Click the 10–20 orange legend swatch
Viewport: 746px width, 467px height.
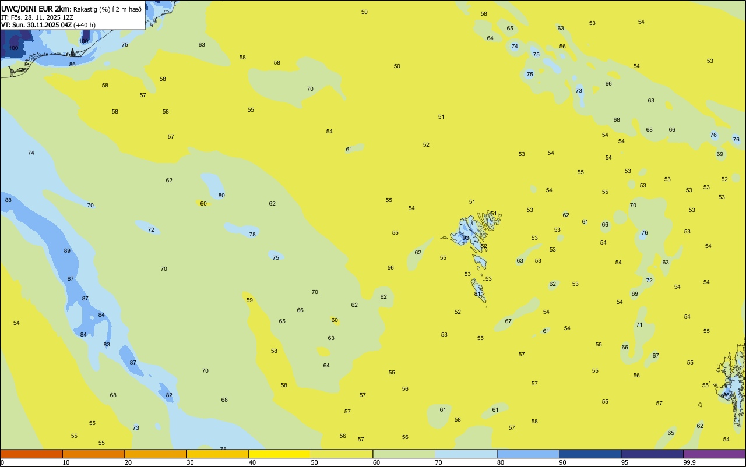[x=93, y=454]
